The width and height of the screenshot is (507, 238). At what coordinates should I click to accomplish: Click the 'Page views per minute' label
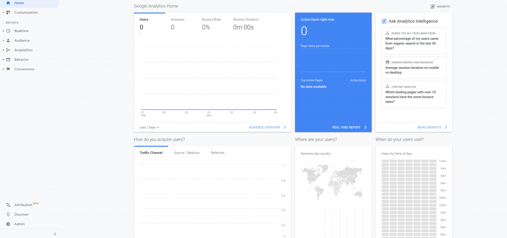click(x=315, y=46)
